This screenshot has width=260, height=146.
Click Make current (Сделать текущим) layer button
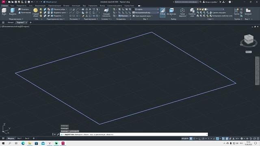[x=217, y=13]
